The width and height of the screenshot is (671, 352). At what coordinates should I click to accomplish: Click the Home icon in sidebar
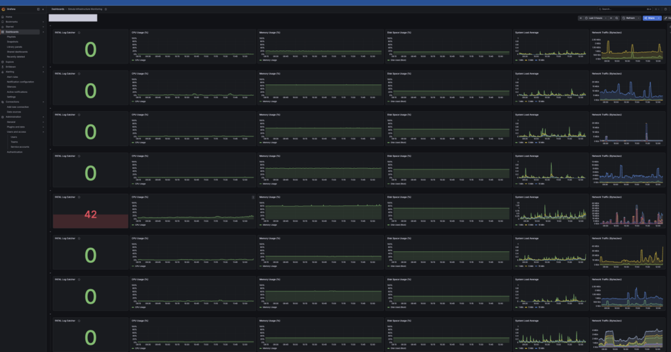click(3, 16)
